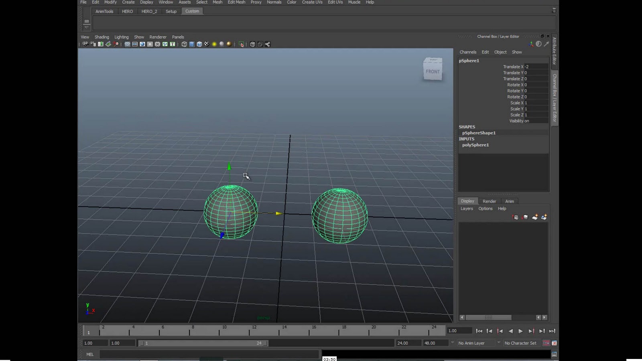
Task: Click the Isolate Select icon
Action: (x=241, y=44)
